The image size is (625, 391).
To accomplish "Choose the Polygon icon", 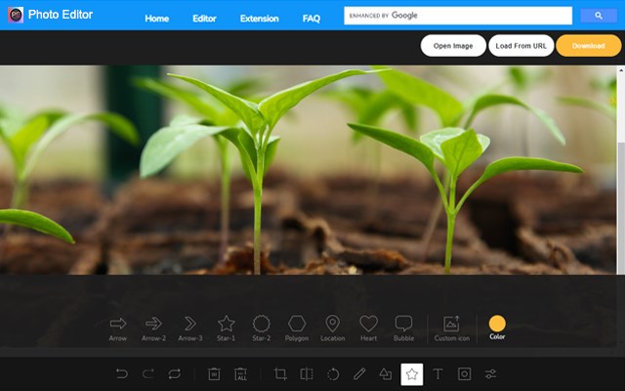I will click(297, 324).
